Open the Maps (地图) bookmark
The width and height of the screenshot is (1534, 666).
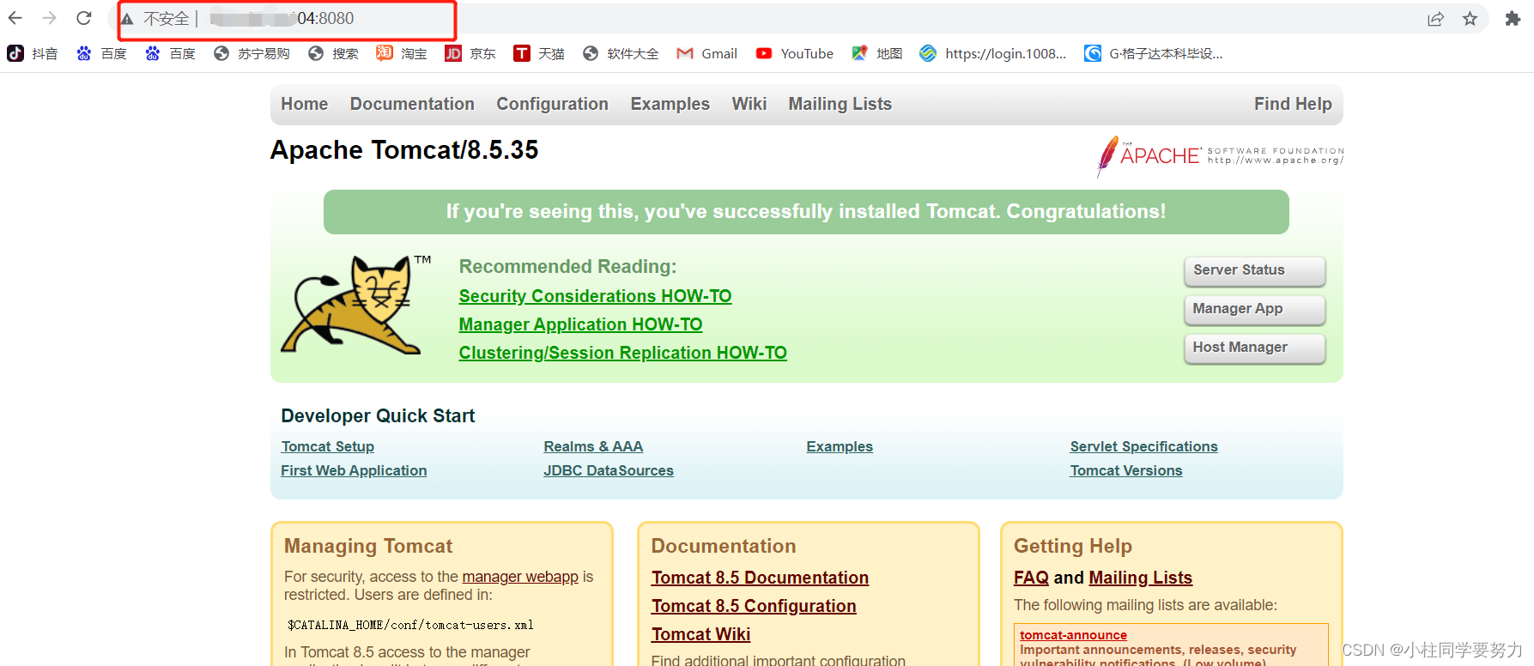(876, 53)
